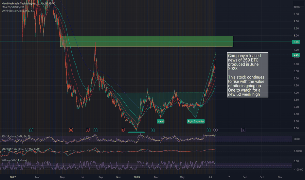Click the 7.55 horizontal line price tag
The image size is (305, 180).
pos(296,42)
